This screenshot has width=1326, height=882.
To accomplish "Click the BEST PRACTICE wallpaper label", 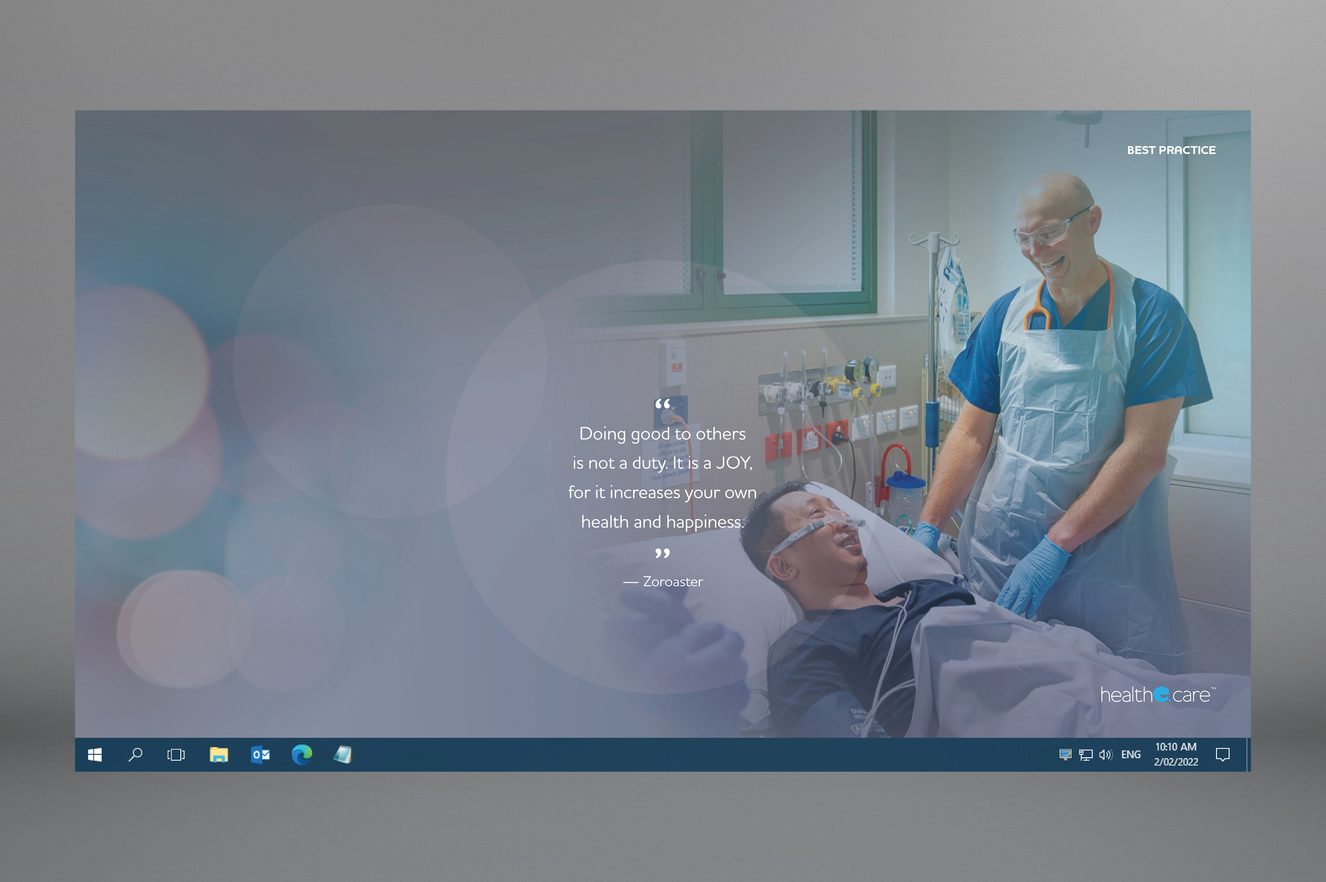I will [1171, 150].
